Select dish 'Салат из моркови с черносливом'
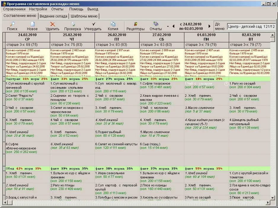This screenshot has width=278, height=208. (72, 112)
